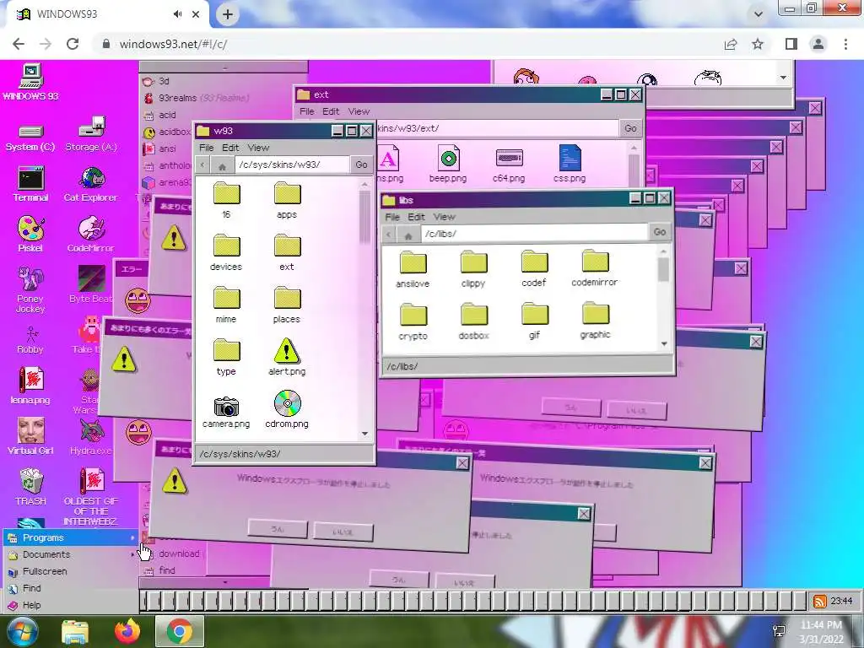This screenshot has width=864, height=648.
Task: Open the File menu in w93 window
Action: (x=207, y=148)
